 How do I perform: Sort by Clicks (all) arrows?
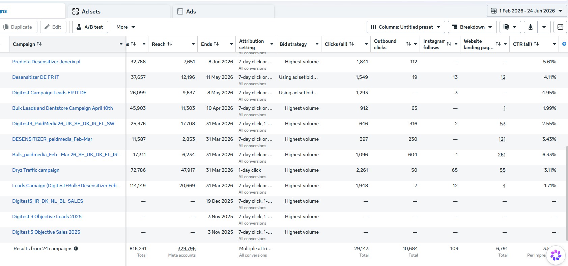pyautogui.click(x=351, y=44)
